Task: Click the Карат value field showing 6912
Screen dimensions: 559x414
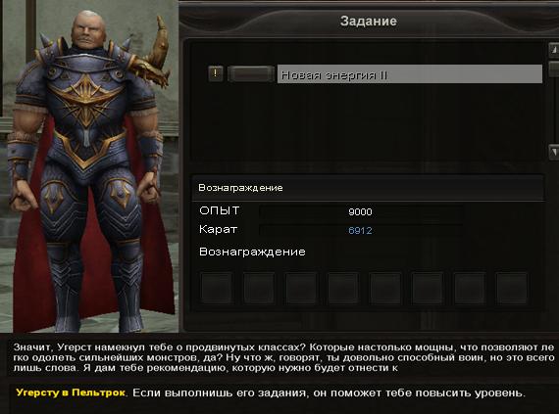Action: tap(361, 230)
